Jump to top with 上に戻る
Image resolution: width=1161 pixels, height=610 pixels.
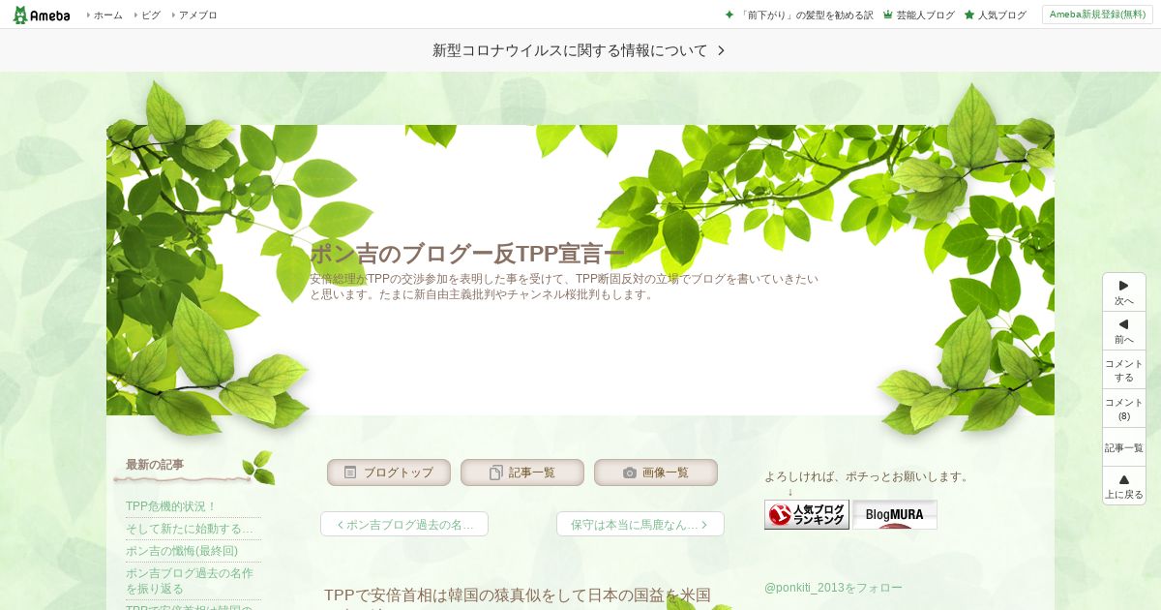pyautogui.click(x=1124, y=486)
